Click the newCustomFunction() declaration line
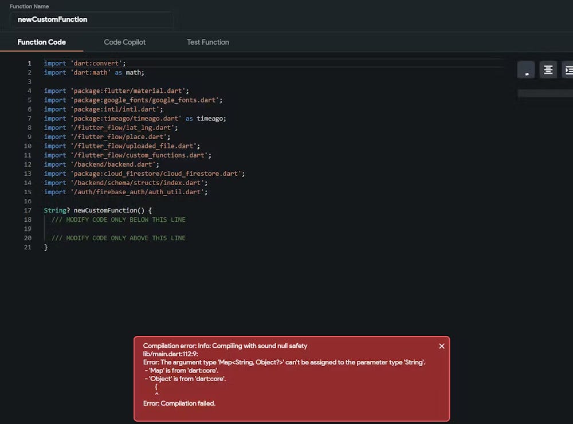 pyautogui.click(x=97, y=210)
